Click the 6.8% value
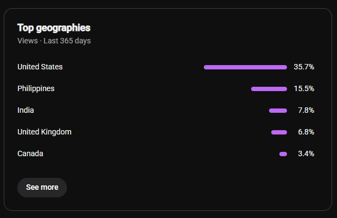Image resolution: width=337 pixels, height=218 pixels. (x=306, y=132)
